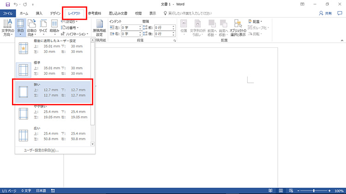Image resolution: width=346 pixels, height=194 pixels.
Task: Click the 段組み columns icon
Action: click(54, 28)
